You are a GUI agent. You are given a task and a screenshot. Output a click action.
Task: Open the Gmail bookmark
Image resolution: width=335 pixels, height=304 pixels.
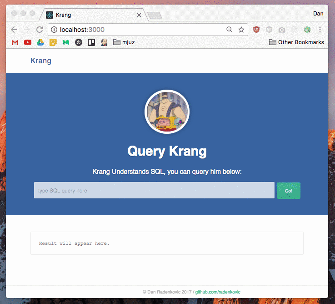(15, 42)
